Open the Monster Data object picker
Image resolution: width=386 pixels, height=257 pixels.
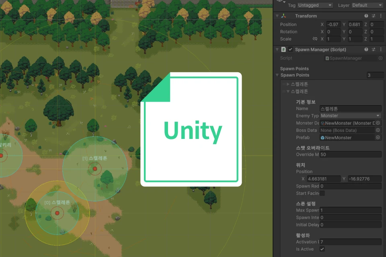point(378,123)
